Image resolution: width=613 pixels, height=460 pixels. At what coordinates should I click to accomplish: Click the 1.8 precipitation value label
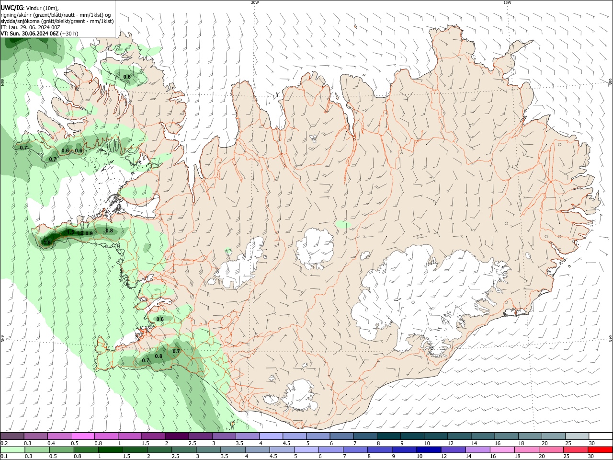(47, 243)
